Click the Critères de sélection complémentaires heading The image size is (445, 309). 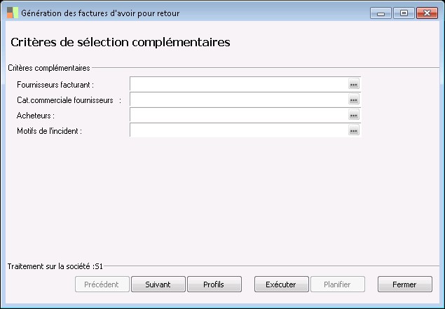(121, 43)
